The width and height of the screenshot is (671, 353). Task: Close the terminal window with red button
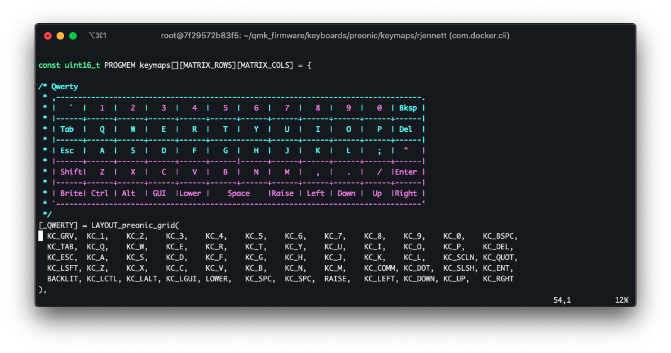[x=48, y=36]
